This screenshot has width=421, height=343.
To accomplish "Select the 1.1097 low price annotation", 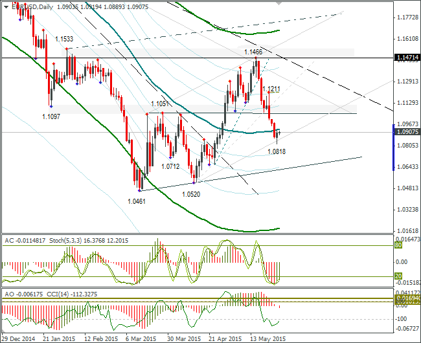I will 51,116.
